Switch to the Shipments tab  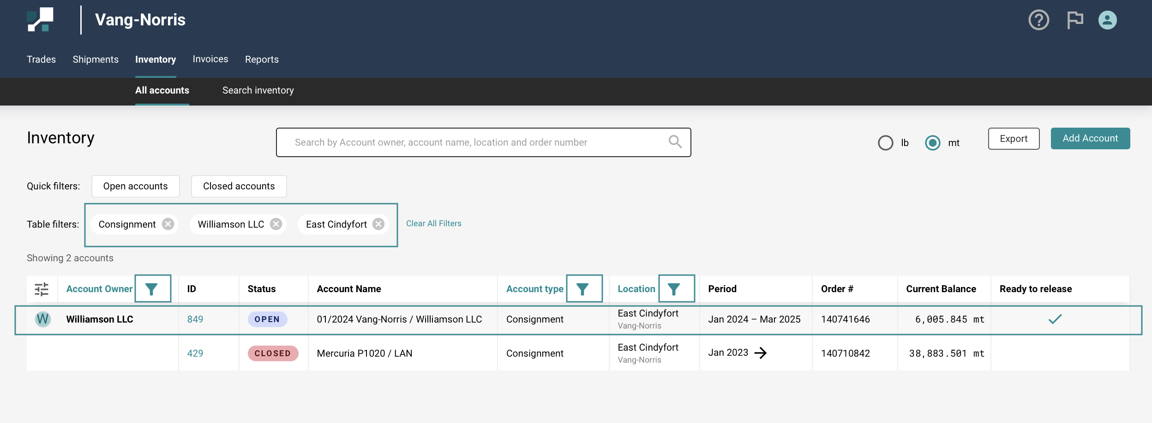[x=96, y=59]
